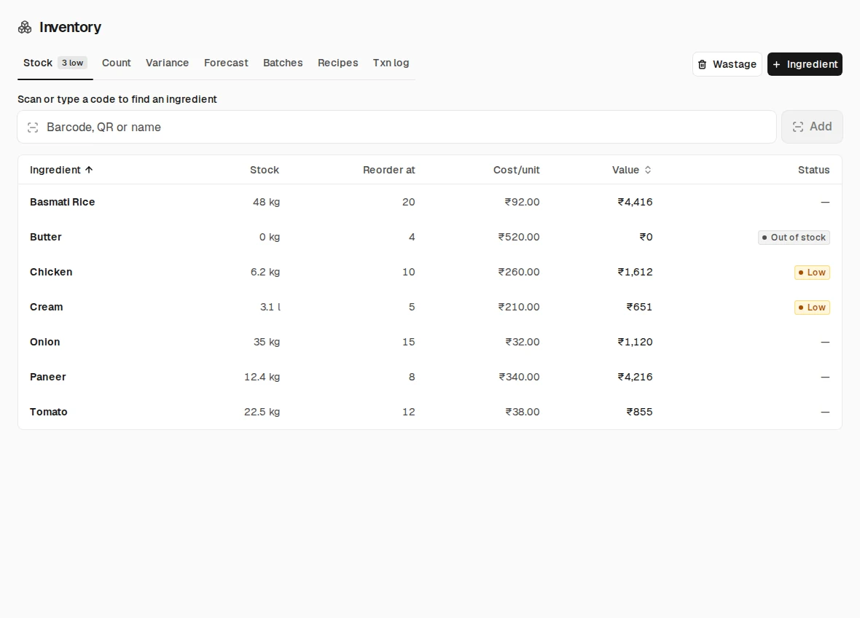Click the scan icon inside search field
Image resolution: width=860 pixels, height=618 pixels.
click(33, 128)
